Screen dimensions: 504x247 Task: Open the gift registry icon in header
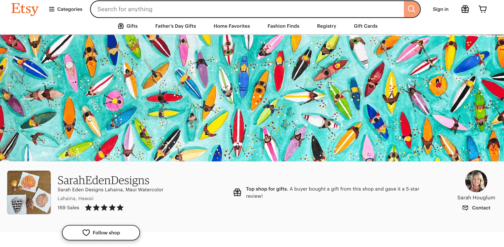(465, 9)
